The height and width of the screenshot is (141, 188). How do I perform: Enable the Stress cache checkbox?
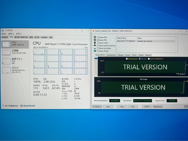[x=98, y=43]
